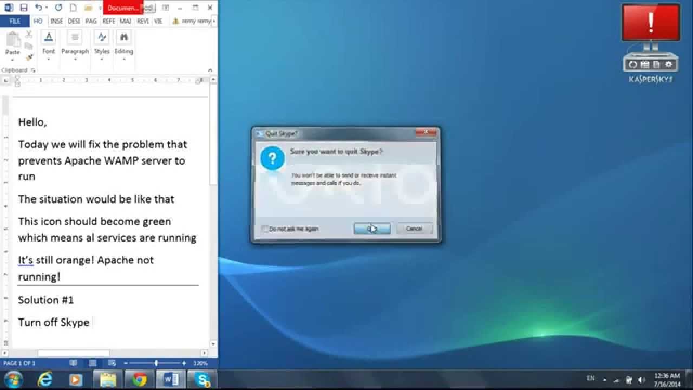Viewport: 693px width, 390px height.
Task: Click Cancel in the Quit Skype dialog
Action: tap(414, 229)
